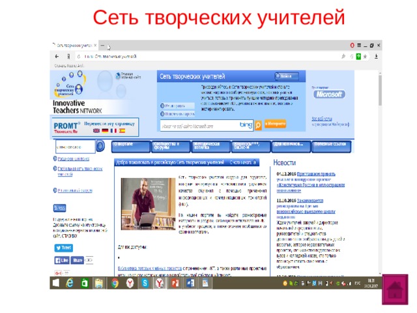Open the 'О портале' navigation menu
This screenshot has width=417, height=313.
(131, 147)
